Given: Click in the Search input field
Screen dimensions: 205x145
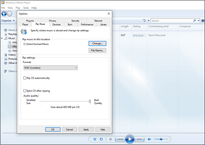Looking at the screenshot, I should pyautogui.click(x=171, y=21).
